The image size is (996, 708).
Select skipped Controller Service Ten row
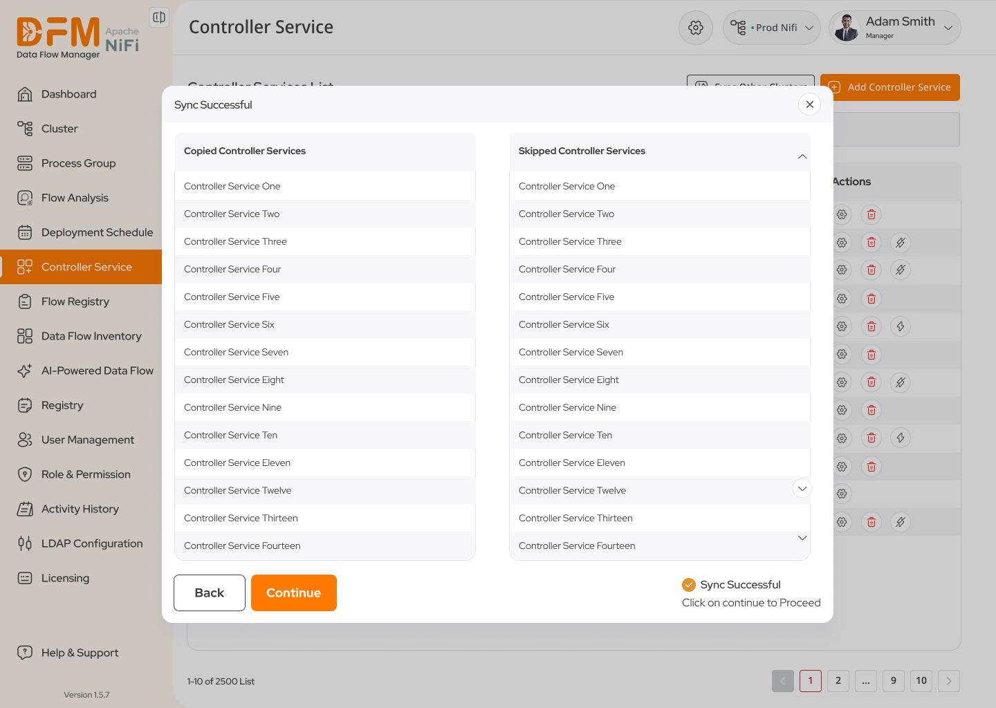[660, 435]
